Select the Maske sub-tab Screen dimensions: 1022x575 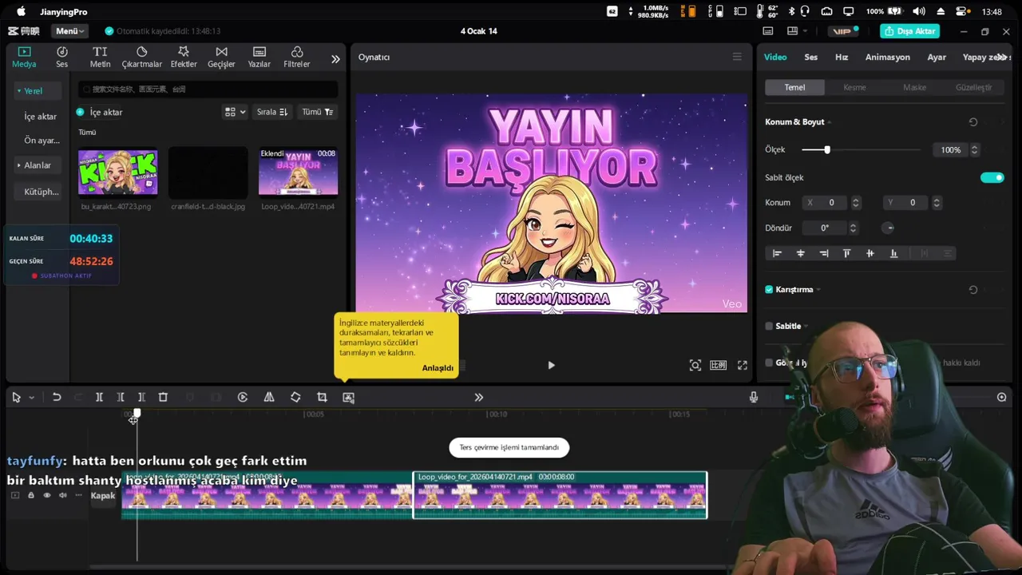coord(914,87)
